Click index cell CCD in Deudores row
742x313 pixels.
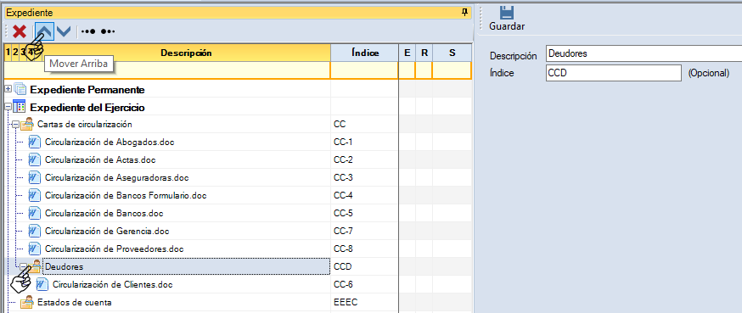(364, 266)
